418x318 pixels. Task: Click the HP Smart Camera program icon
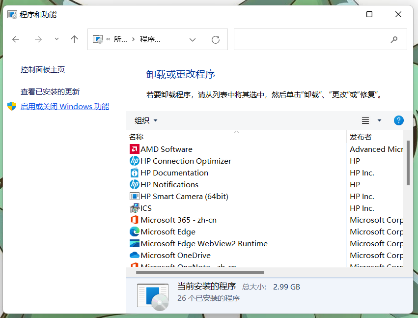click(135, 196)
